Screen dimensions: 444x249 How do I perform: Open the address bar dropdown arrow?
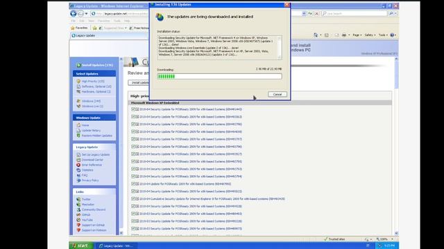coord(304,13)
